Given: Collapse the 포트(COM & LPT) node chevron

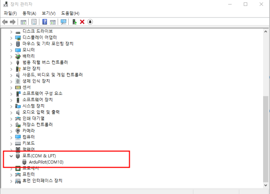Looking at the screenshot, I should click(x=11, y=156).
